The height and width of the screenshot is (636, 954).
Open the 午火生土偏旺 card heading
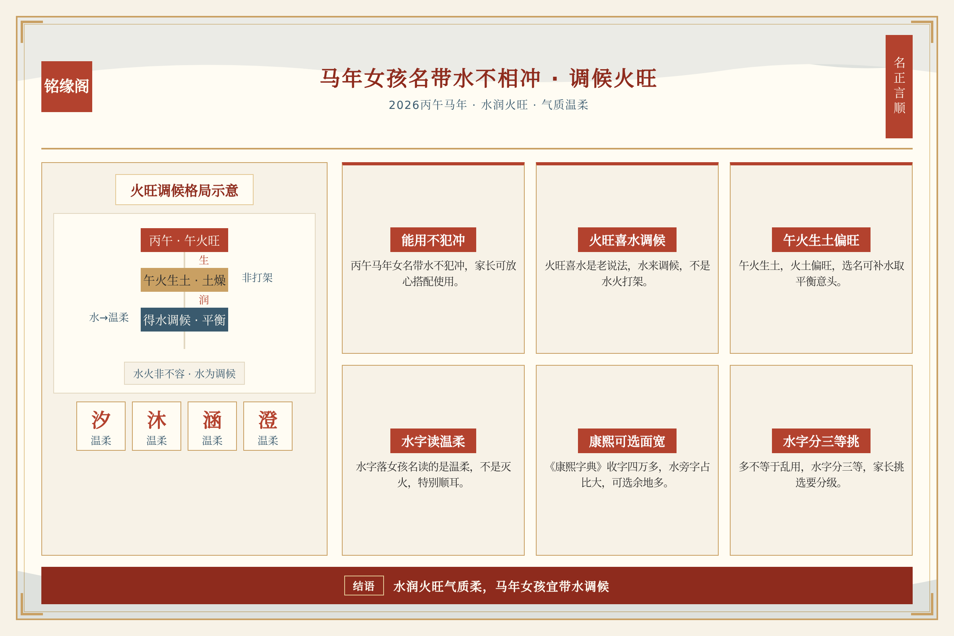point(821,240)
